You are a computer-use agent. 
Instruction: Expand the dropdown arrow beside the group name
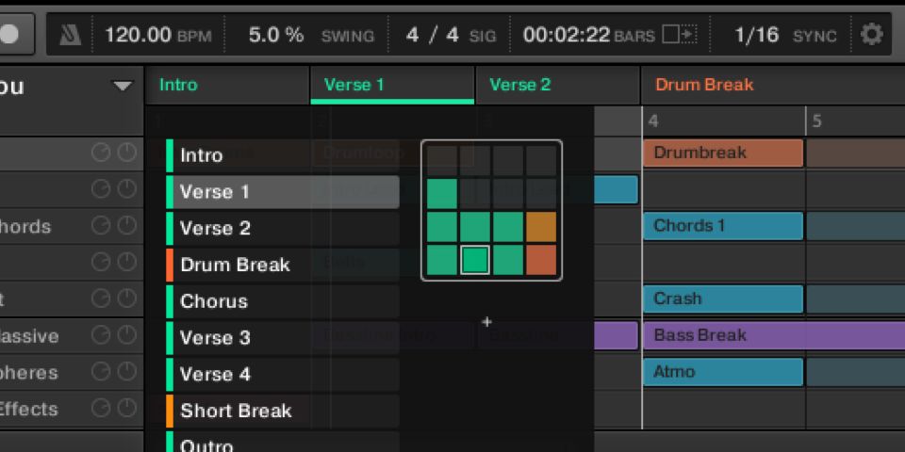(123, 87)
